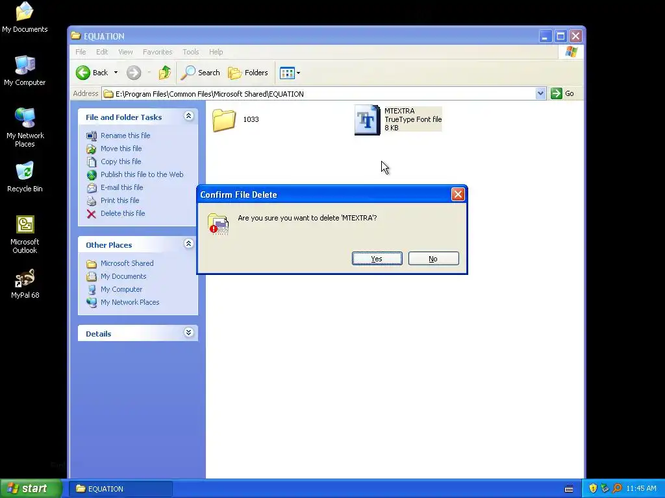Open the File menu

pos(81,52)
